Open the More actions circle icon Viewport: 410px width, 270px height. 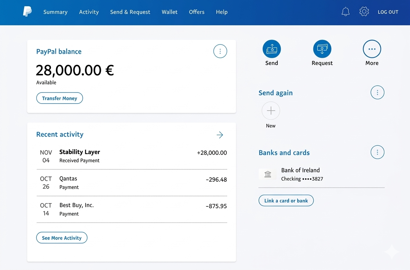tap(372, 49)
